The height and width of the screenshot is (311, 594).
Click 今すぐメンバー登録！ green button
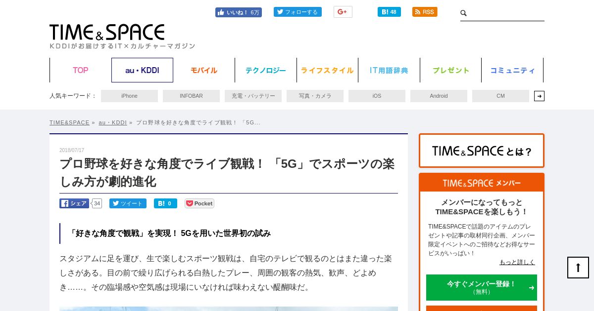point(482,287)
